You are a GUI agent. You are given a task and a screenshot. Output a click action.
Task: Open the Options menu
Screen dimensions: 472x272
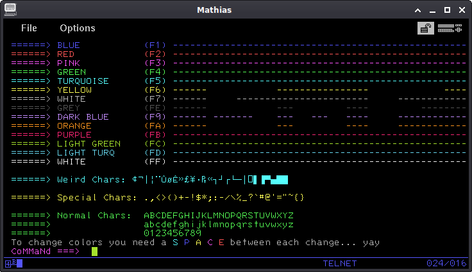[x=78, y=28]
